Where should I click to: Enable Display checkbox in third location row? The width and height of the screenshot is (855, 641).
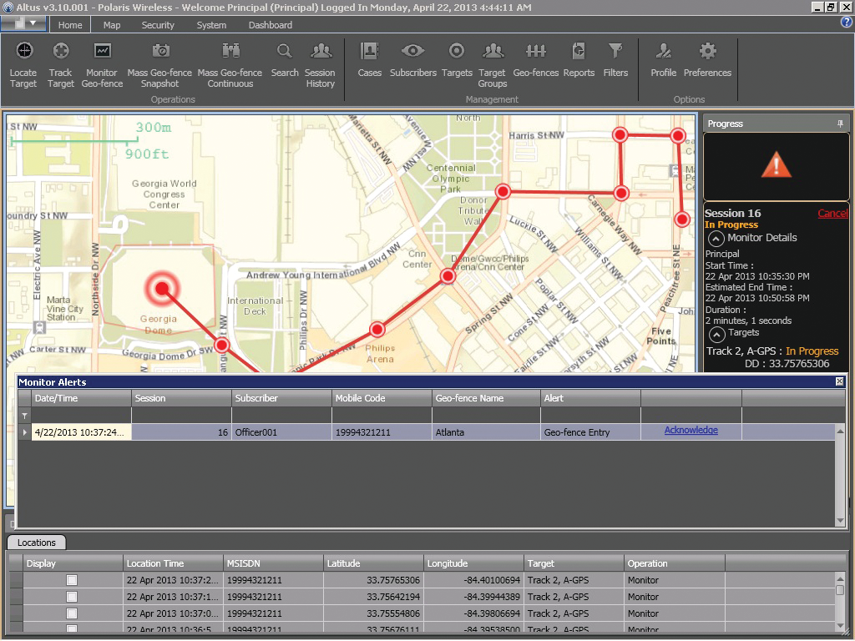point(72,613)
